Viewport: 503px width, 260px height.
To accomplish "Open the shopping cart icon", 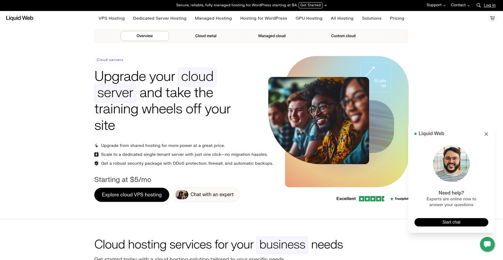I will (492, 18).
